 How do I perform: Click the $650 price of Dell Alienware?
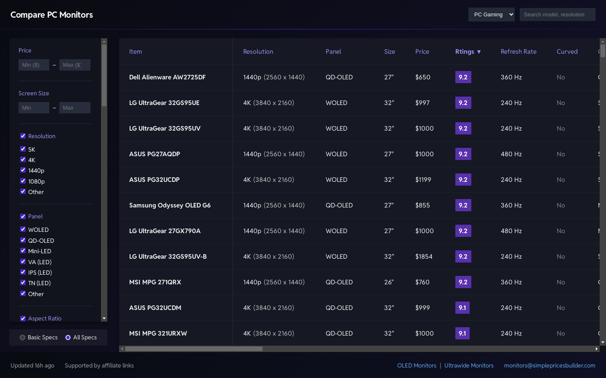[x=423, y=77]
